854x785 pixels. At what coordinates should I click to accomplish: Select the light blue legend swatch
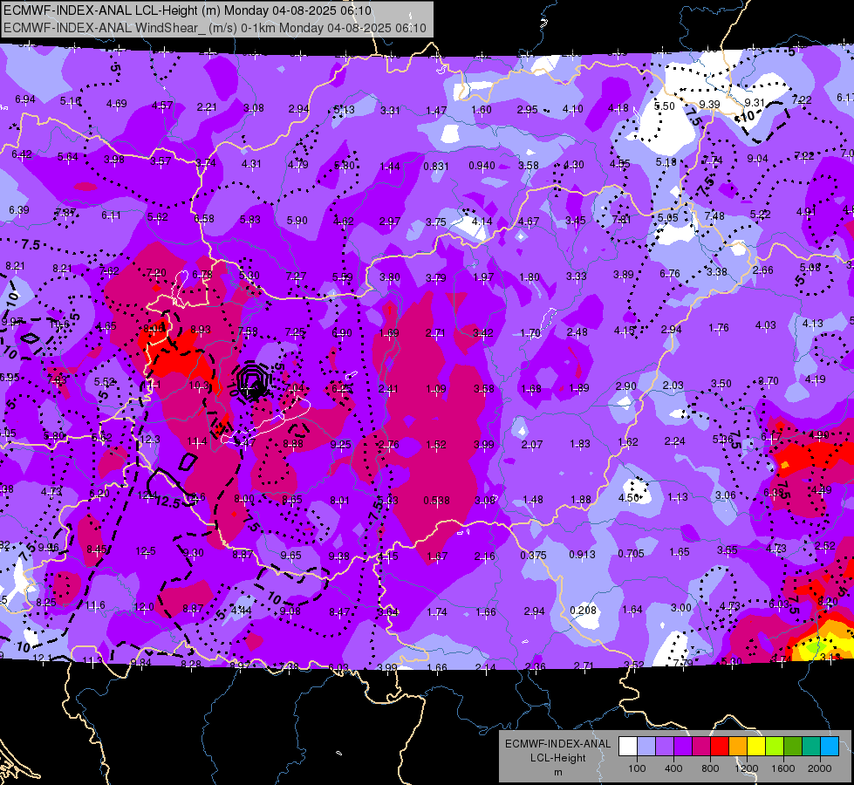point(830,747)
